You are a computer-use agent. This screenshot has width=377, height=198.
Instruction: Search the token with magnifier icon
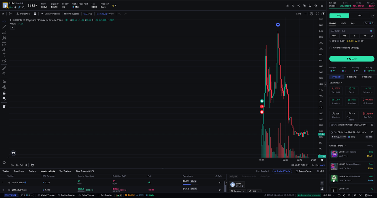click(23, 7)
